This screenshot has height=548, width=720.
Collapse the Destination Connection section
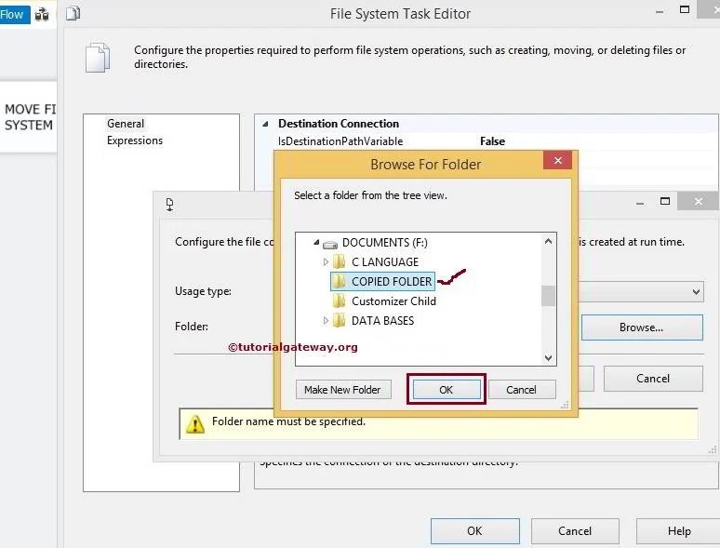(265, 124)
